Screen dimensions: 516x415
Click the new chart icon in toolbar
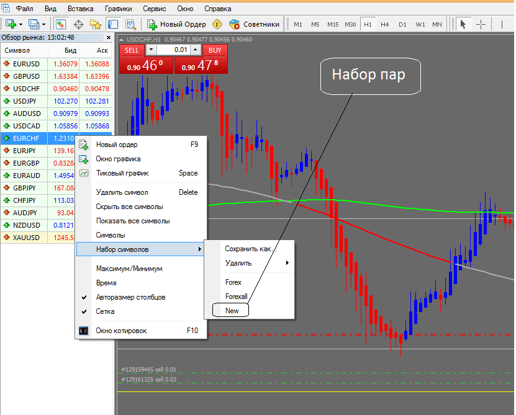(x=11, y=24)
